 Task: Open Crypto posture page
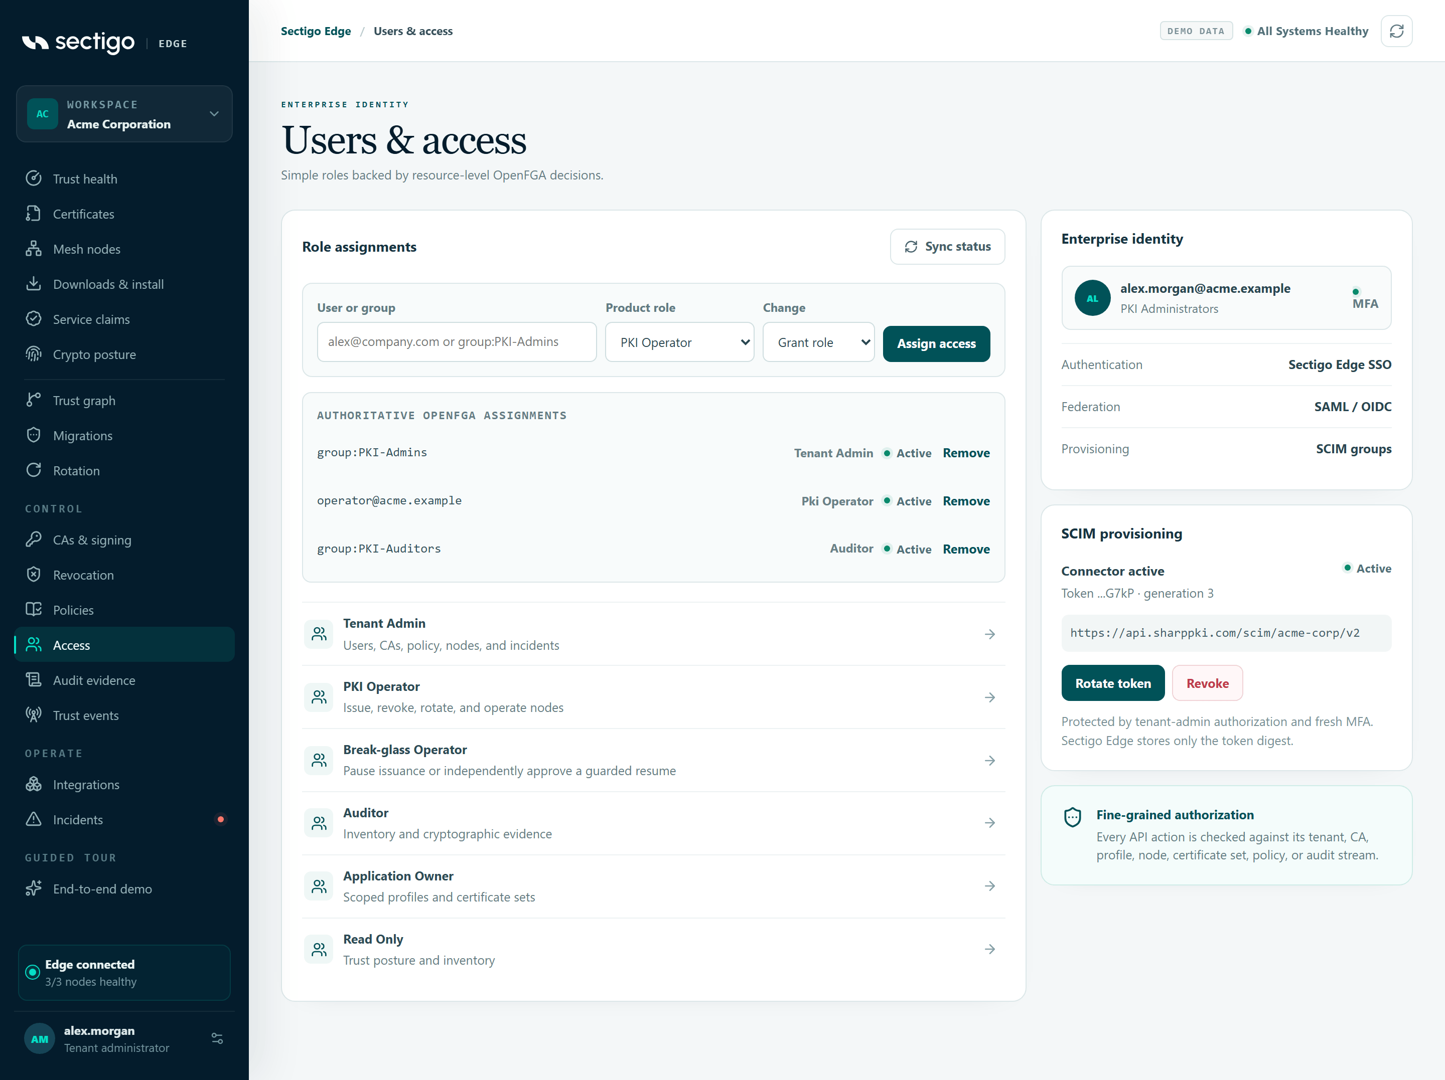[x=124, y=354]
